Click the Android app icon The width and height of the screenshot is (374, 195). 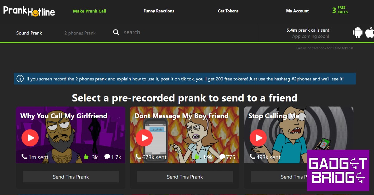[x=357, y=33]
